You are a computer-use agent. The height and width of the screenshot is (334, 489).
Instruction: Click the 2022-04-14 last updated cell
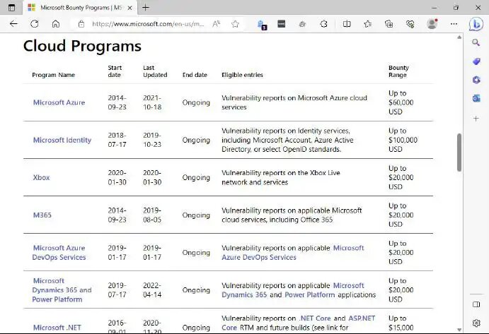(152, 290)
